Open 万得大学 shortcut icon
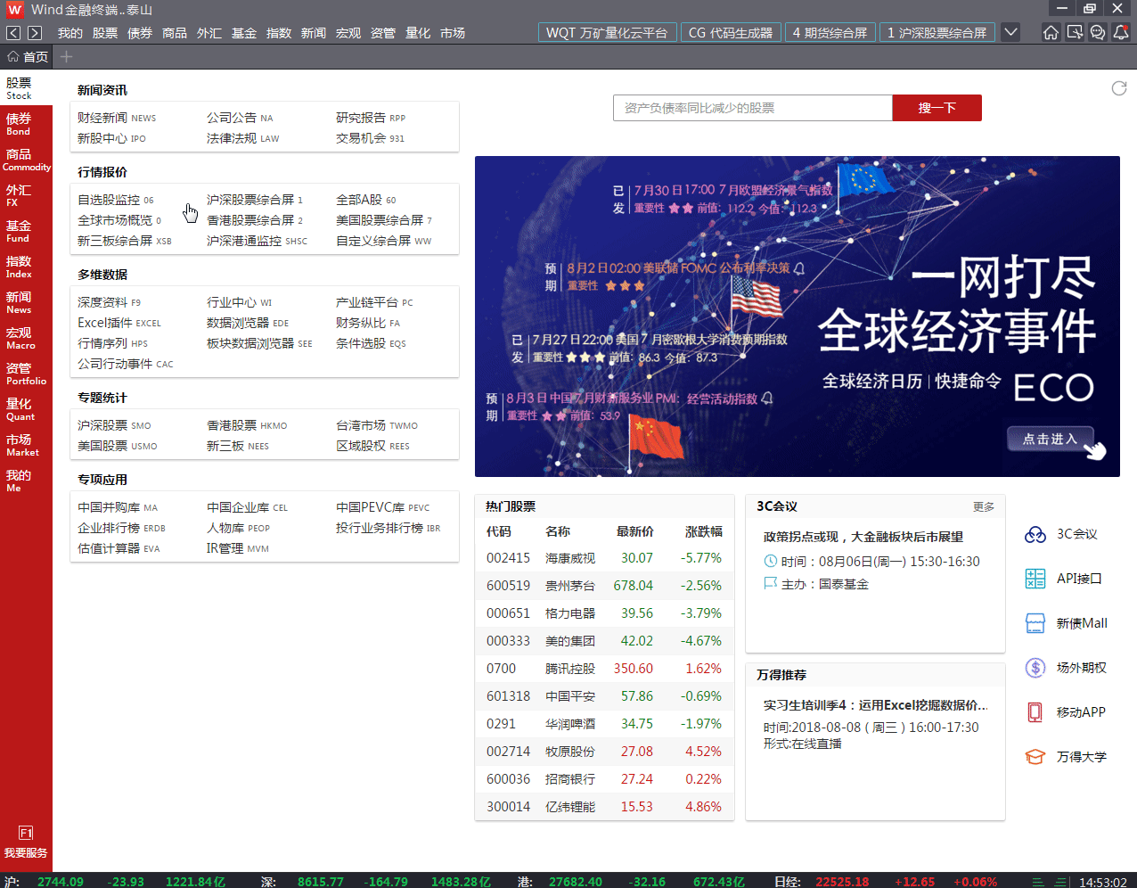Viewport: 1137px width, 888px height. click(1035, 757)
